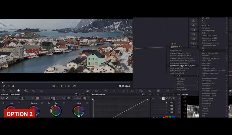Expand the Blackmagic Design LUT submenu
Viewport: 232px width, 135px height.
point(214,31)
